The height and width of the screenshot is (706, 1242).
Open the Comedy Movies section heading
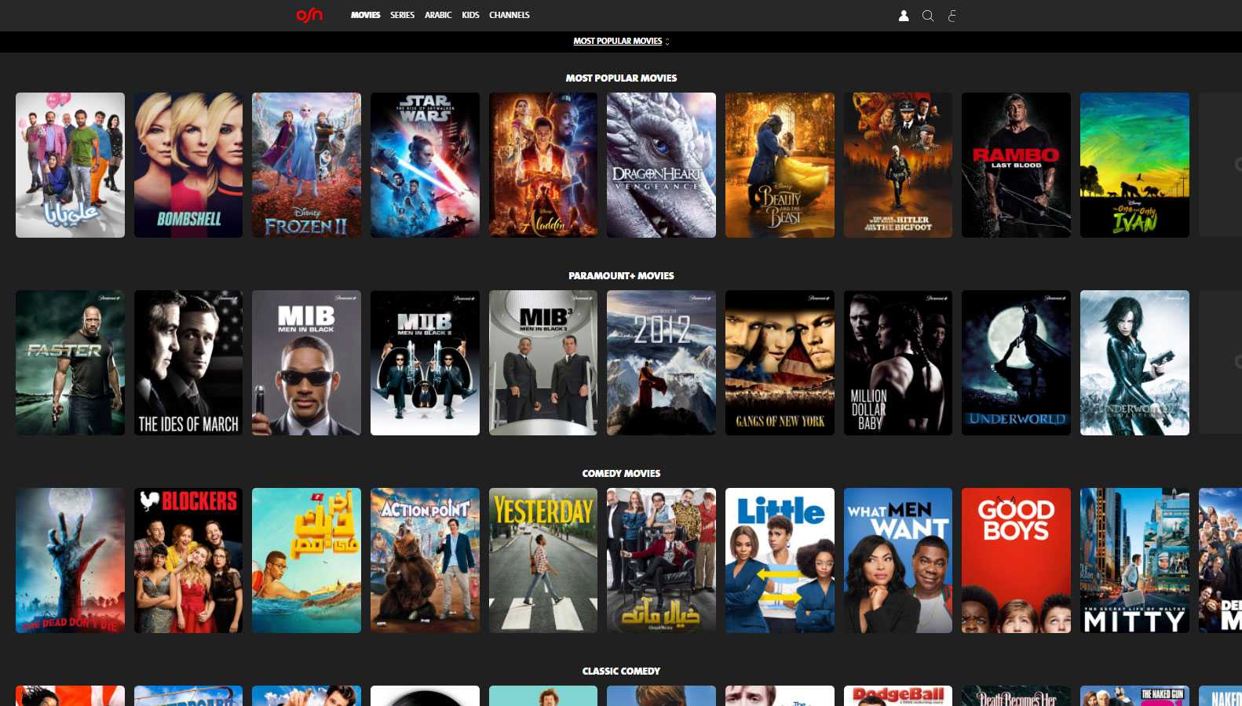pos(621,474)
